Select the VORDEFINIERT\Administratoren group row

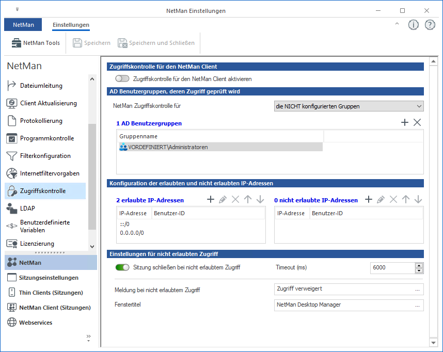click(219, 147)
